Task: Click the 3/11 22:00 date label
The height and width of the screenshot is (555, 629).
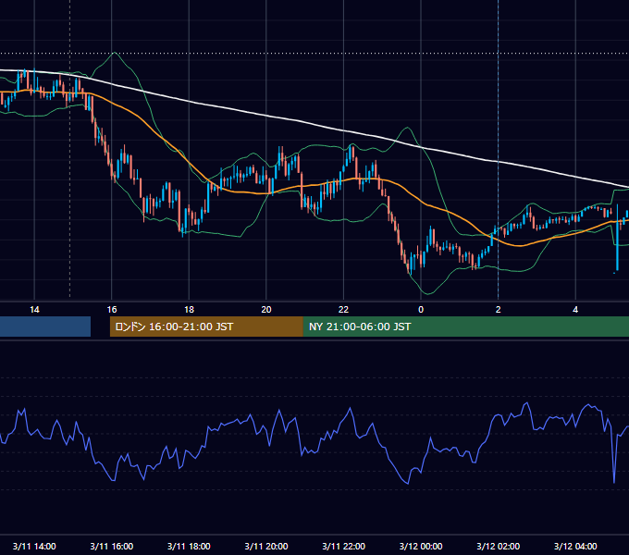Action: pos(344,546)
